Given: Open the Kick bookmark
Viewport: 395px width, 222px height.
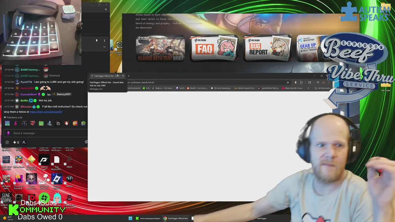Looking at the screenshot, I should tap(146, 88).
